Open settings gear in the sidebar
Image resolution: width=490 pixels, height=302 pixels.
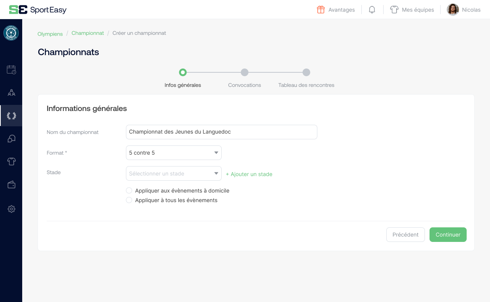click(11, 209)
